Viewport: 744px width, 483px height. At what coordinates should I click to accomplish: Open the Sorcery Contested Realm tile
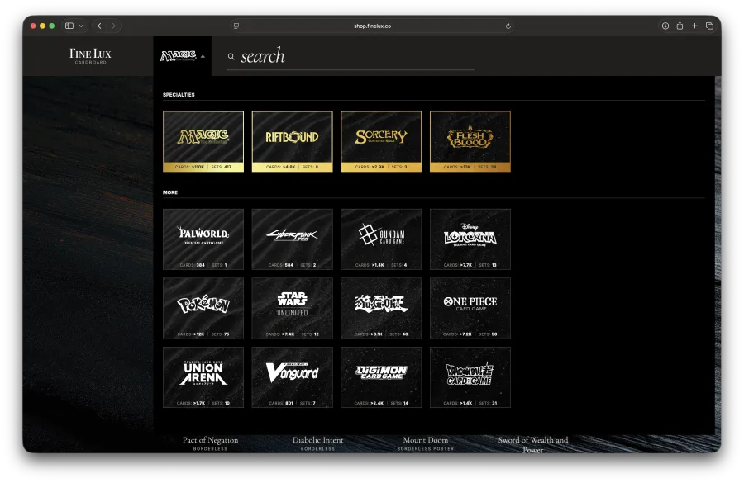[x=381, y=141]
